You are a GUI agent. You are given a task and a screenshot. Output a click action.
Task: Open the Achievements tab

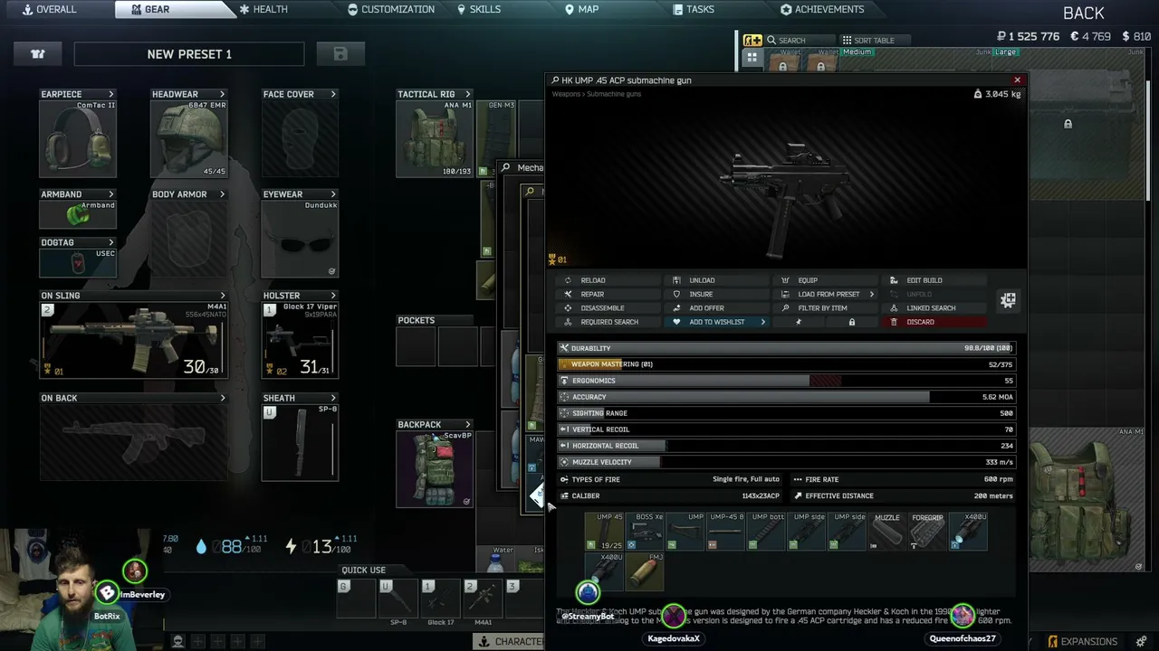[822, 9]
